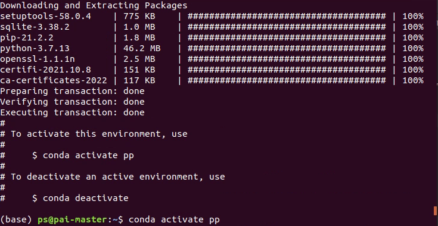Click the '$ conda deactivate' hint text

point(80,198)
